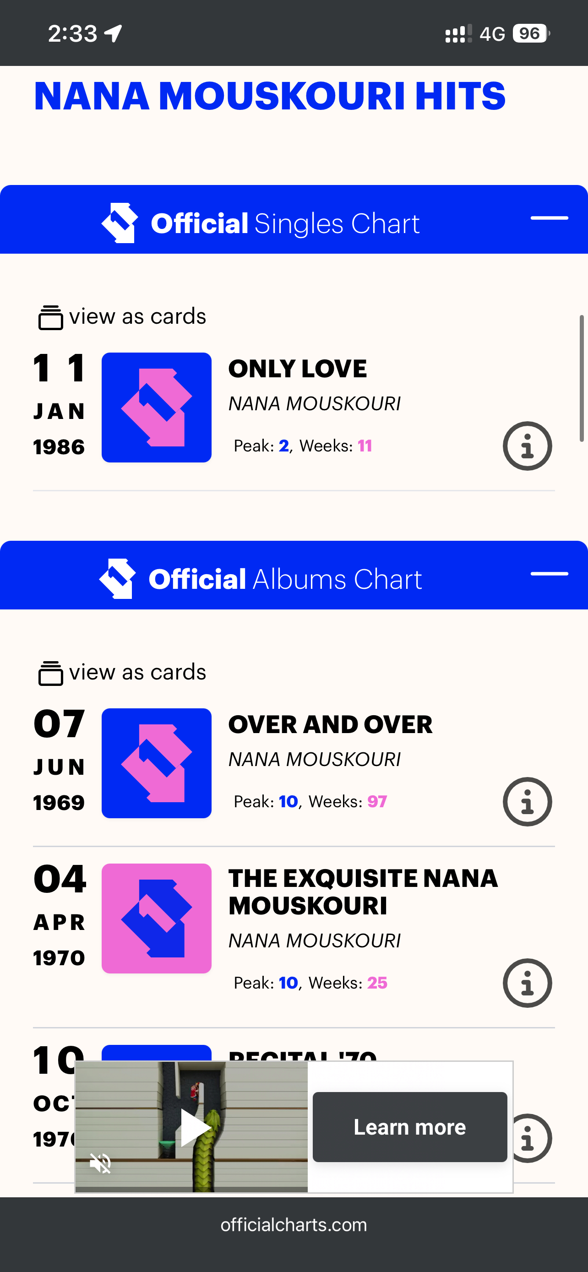Open info for Only Love single
The width and height of the screenshot is (588, 1272).
tap(527, 446)
